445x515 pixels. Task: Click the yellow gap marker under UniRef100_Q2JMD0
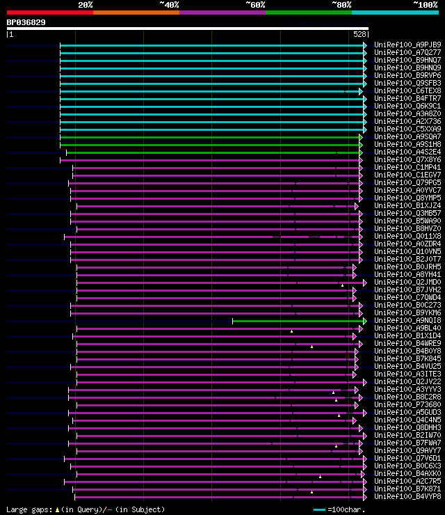pyautogui.click(x=342, y=285)
